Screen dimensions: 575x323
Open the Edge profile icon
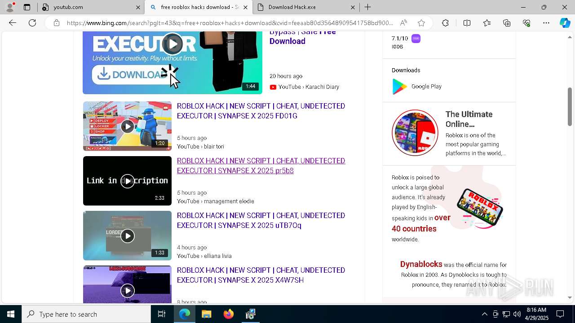[10, 7]
